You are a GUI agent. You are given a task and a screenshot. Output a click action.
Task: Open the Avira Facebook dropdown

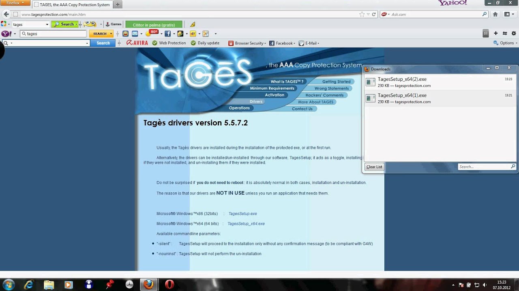282,43
